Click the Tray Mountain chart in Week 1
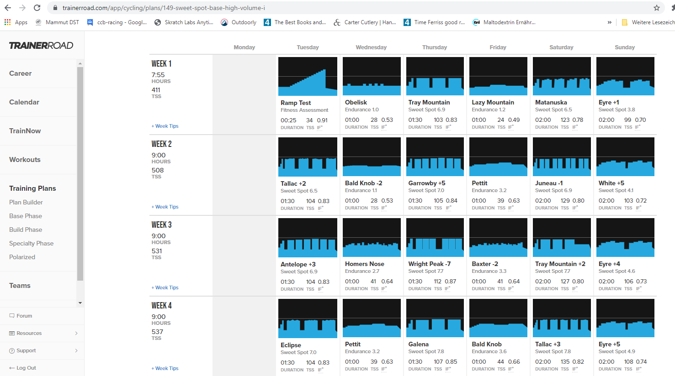 coord(435,76)
